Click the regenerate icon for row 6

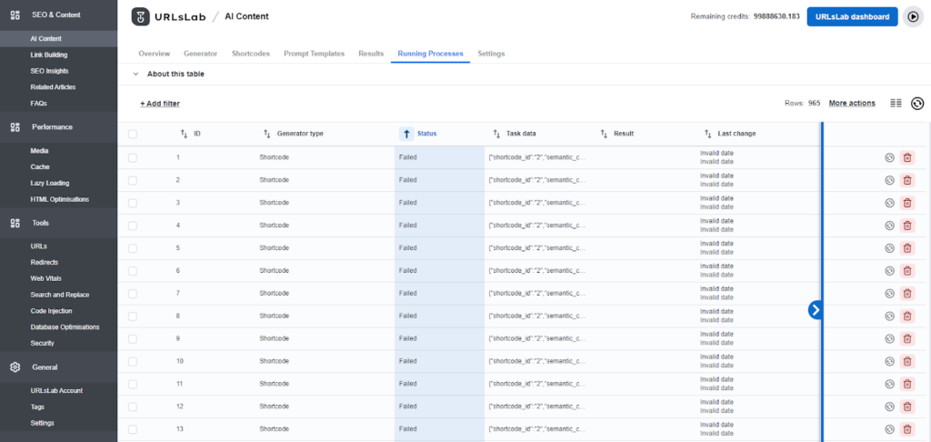coord(889,271)
